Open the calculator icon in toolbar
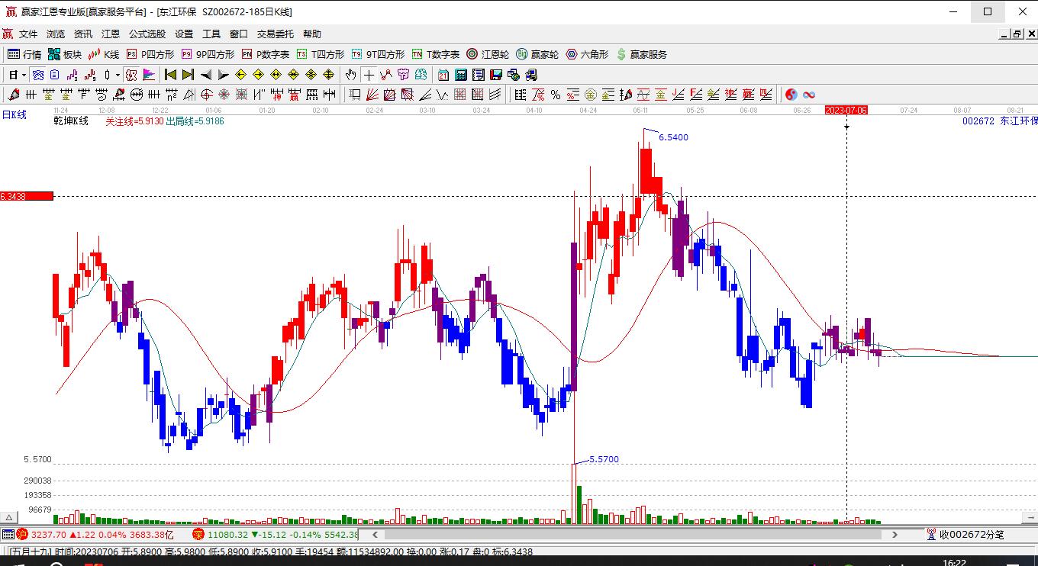This screenshot has width=1038, height=566. pos(461,75)
